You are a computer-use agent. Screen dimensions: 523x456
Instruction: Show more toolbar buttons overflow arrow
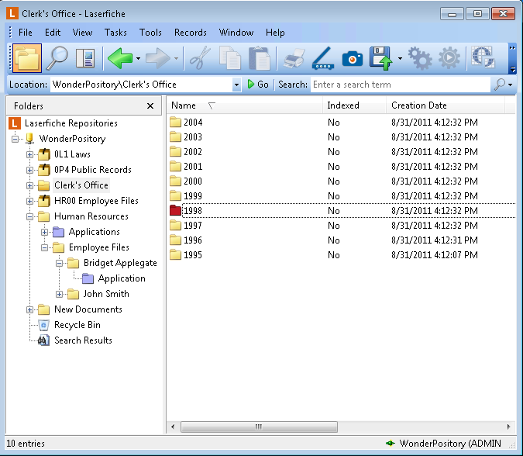[512, 59]
